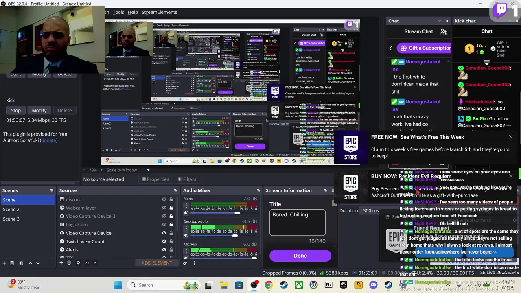Add a new source with plus icon
This screenshot has width=521, height=293.
coord(61,263)
